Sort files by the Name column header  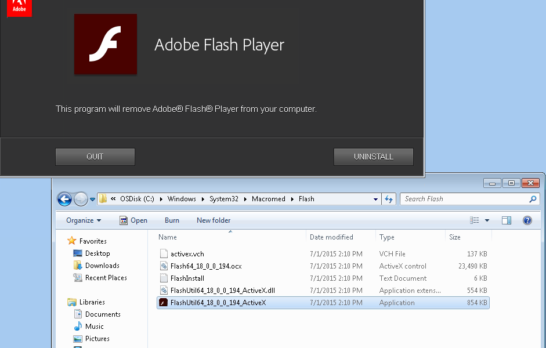(167, 237)
